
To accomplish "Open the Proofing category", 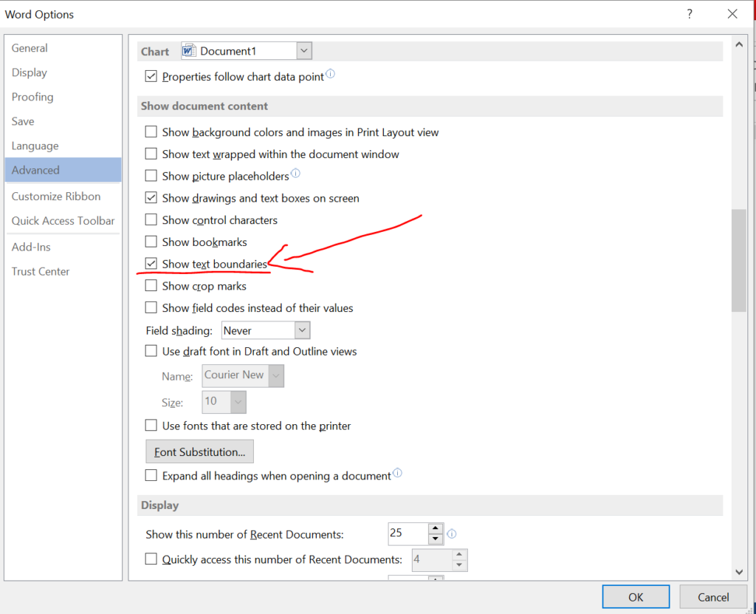I will tap(63, 97).
